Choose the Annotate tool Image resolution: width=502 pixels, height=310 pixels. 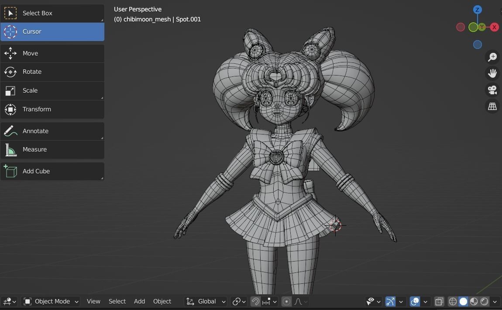pyautogui.click(x=52, y=131)
